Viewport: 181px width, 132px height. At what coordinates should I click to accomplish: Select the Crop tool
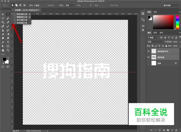[3, 22]
